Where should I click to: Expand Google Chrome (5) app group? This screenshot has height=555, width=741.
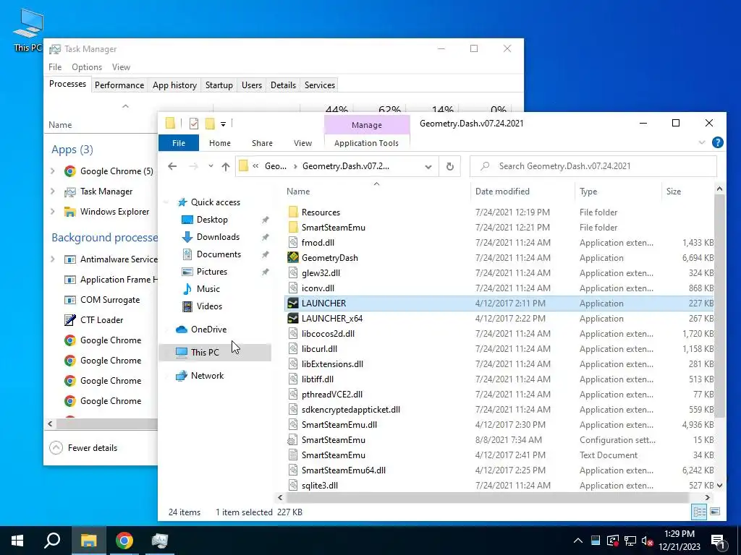53,171
